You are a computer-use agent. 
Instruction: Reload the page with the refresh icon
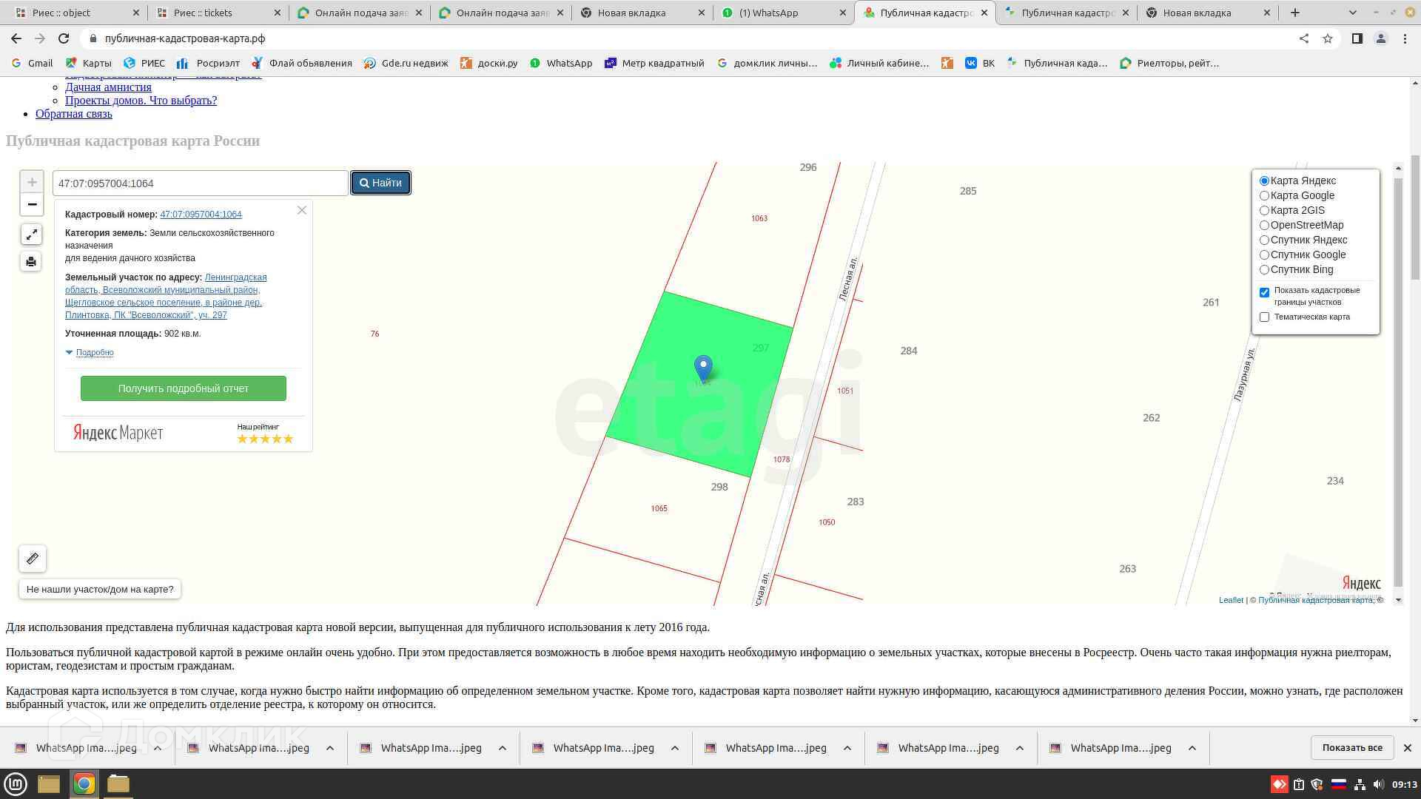coord(64,38)
